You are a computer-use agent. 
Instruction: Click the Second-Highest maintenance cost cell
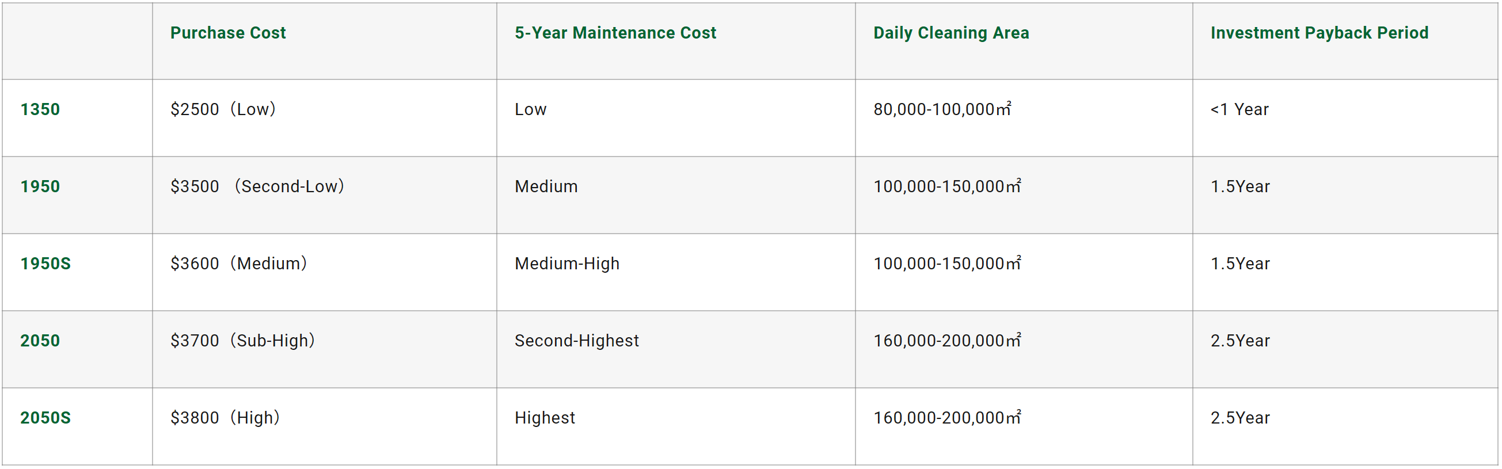pyautogui.click(x=577, y=341)
